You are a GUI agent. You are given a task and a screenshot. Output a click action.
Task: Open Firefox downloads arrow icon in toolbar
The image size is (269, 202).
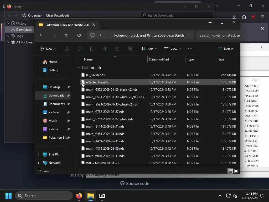tap(234, 17)
